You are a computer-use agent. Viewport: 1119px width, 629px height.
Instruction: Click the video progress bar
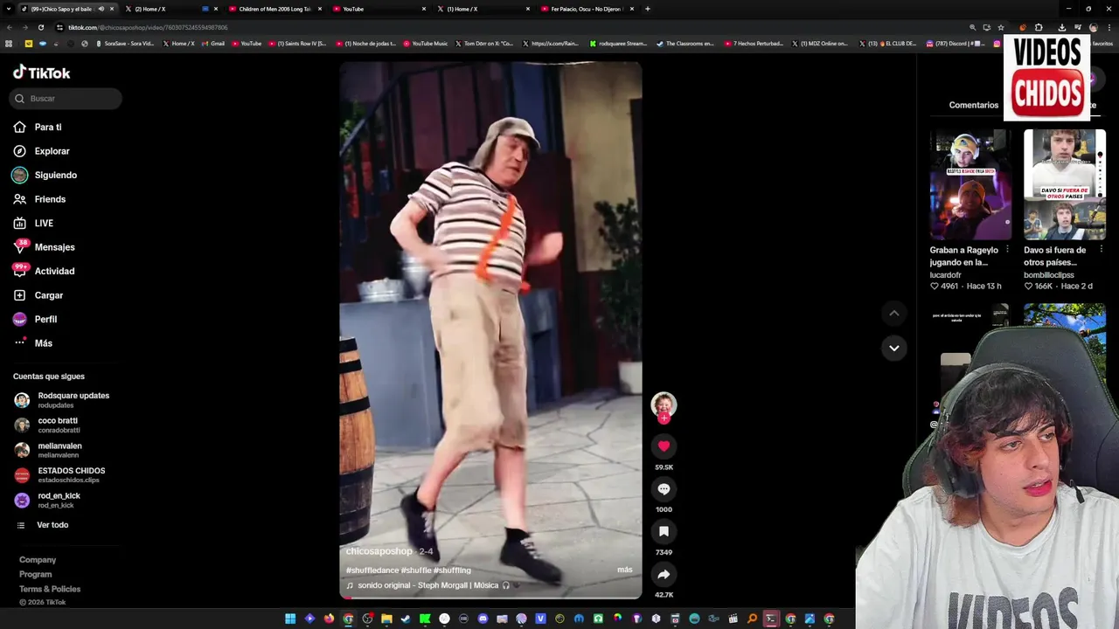point(490,598)
